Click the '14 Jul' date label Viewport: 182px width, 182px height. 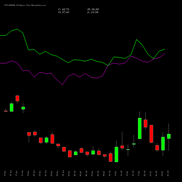121,174
